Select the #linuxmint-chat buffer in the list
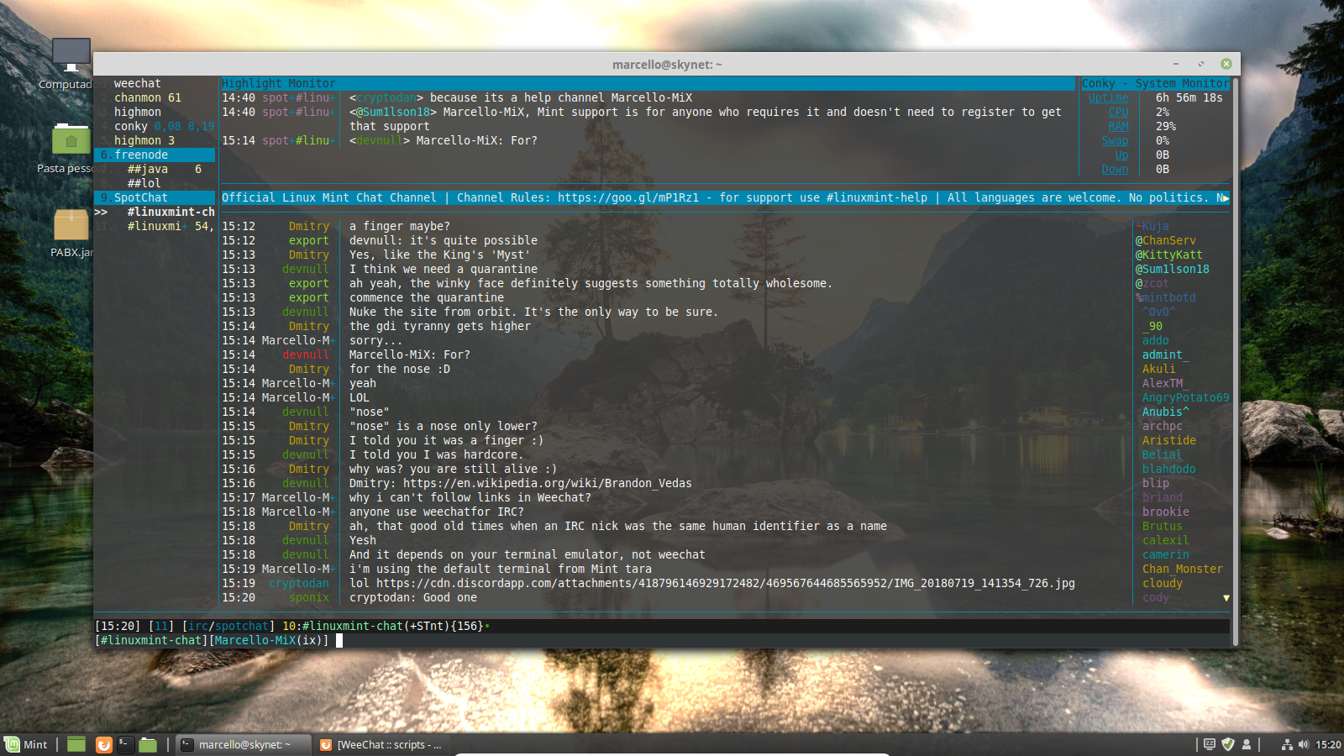Screen dimensions: 1344x756 coord(171,212)
